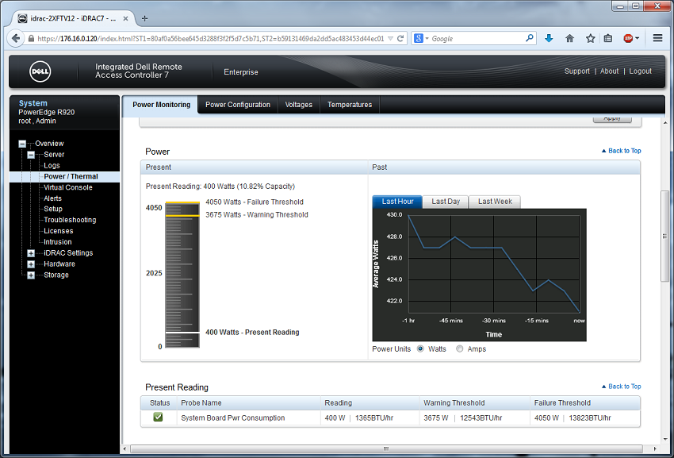Open Setup in the server tree

[53, 209]
